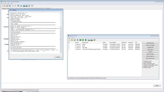Screen dimensions: 164x92
Task: Open the Help menu in Batch Processor
Action: pos(72,38)
